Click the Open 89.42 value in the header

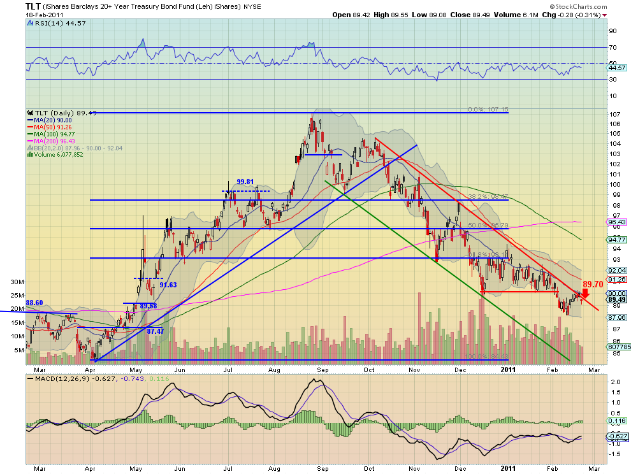(x=351, y=15)
